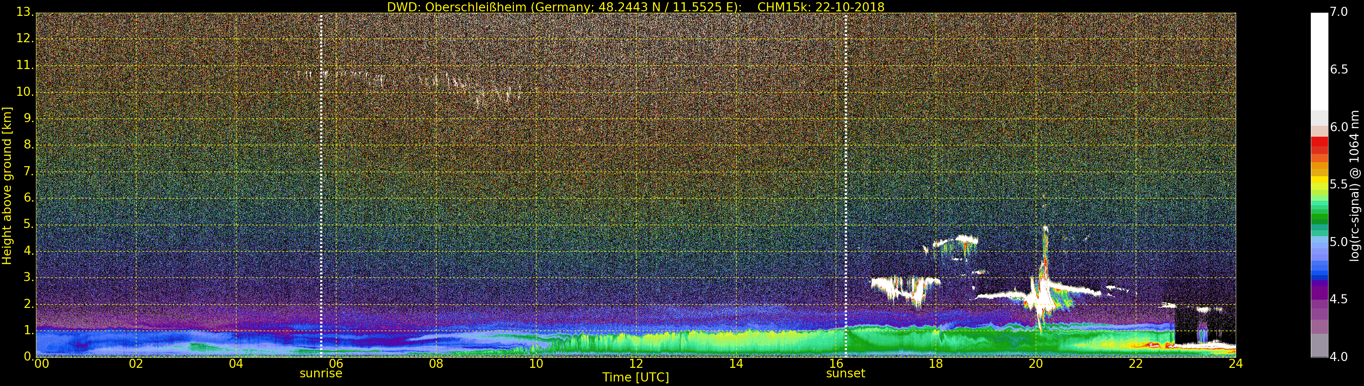Viewport: 1364px width, 386px height.
Task: Click the x-axis tick label '22'
Action: [x=1136, y=364]
